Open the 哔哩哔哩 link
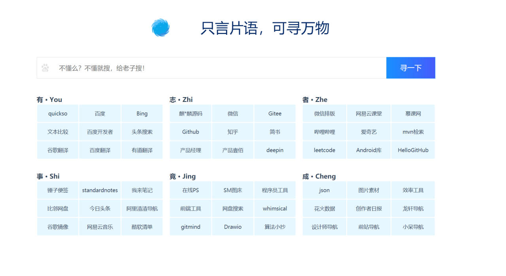 (325, 132)
